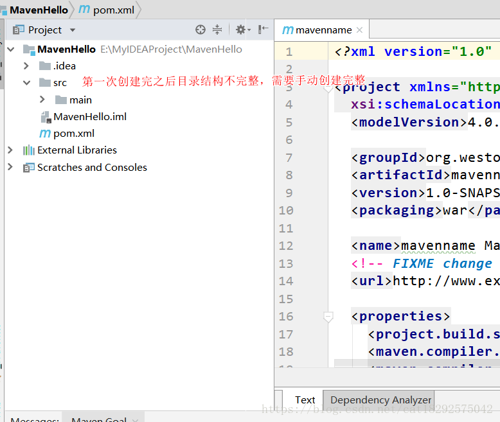Fold the properties block at line 16
This screenshot has height=422, width=500.
(x=328, y=317)
